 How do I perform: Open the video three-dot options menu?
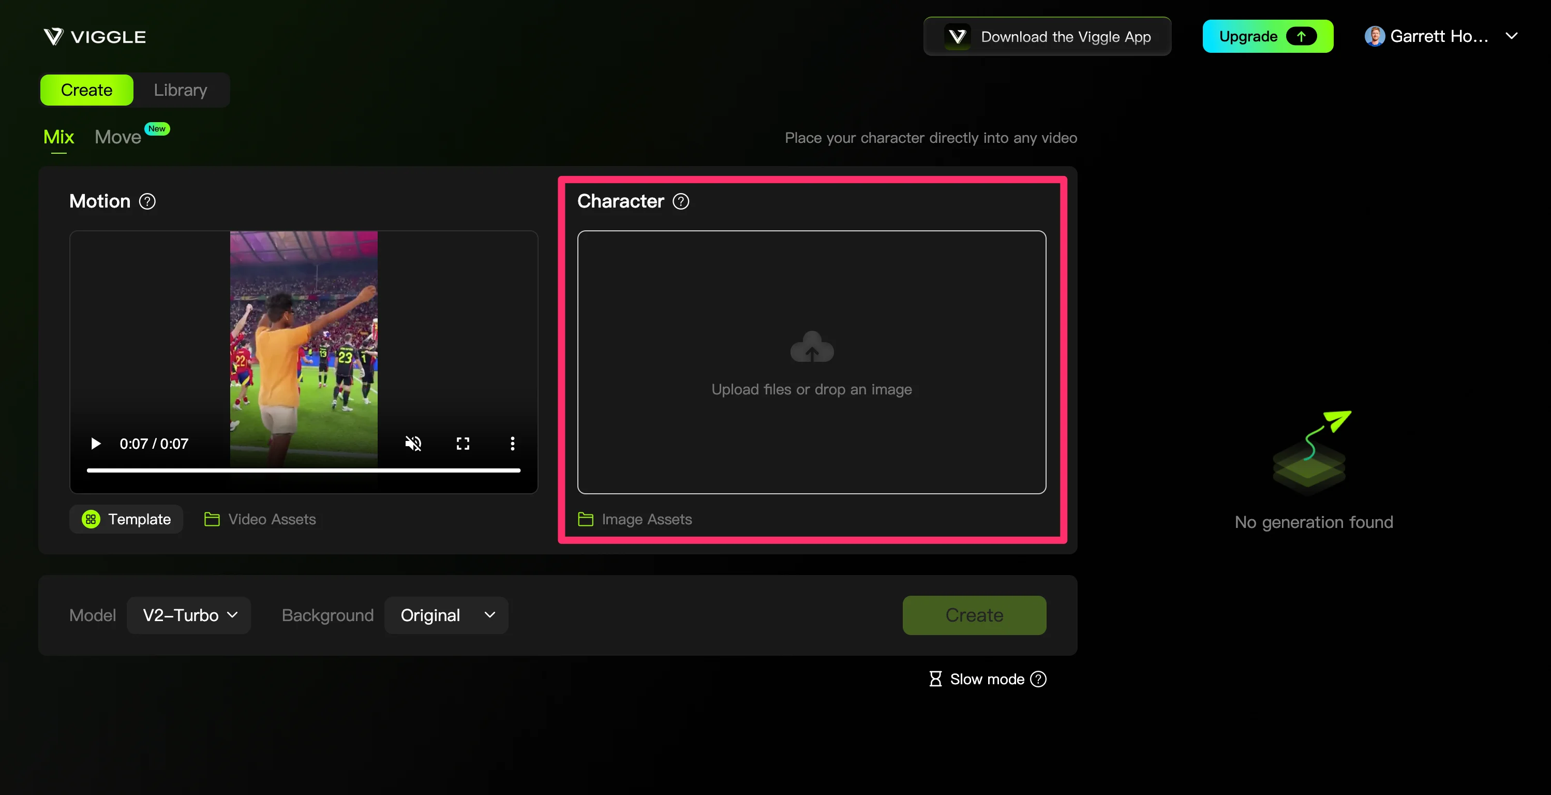(x=512, y=444)
